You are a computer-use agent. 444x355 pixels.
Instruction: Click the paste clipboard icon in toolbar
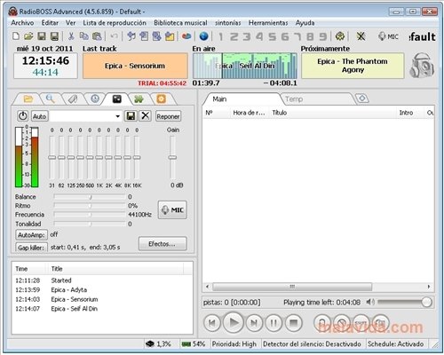[x=97, y=36]
